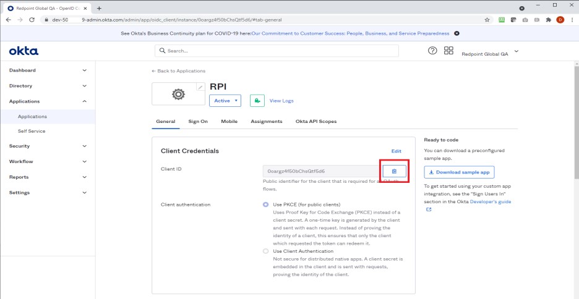Open the Okta help question mark icon

coord(433,51)
